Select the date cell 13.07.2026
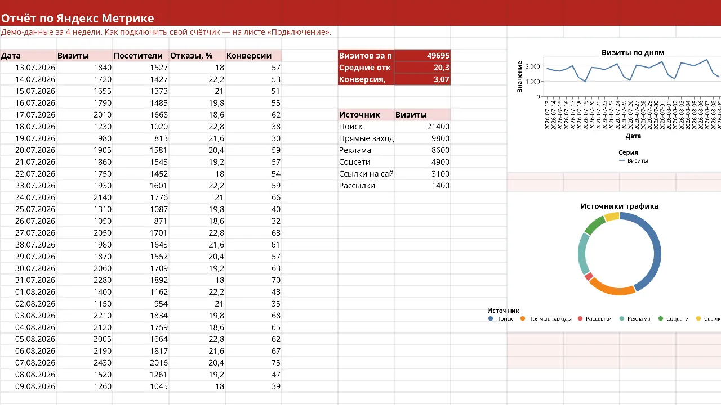This screenshot has height=405, width=721. (28, 67)
